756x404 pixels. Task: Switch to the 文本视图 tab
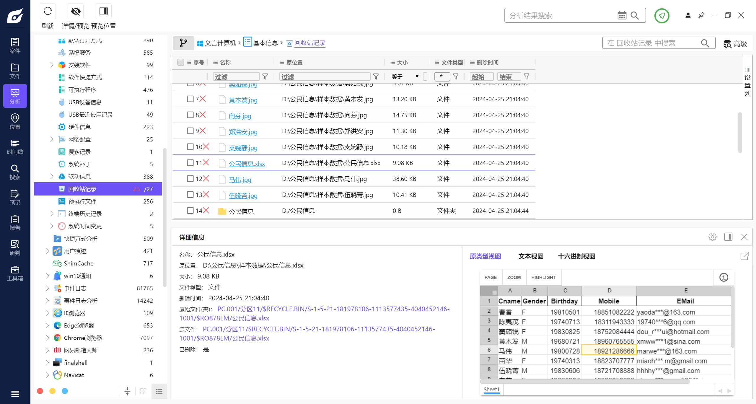[x=531, y=256]
